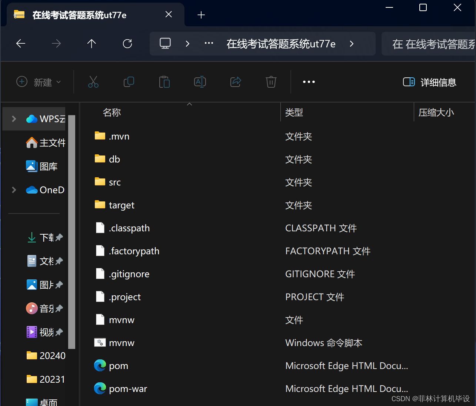476x406 pixels.
Task: Click the Copy icon in the command bar
Action: pyautogui.click(x=129, y=82)
